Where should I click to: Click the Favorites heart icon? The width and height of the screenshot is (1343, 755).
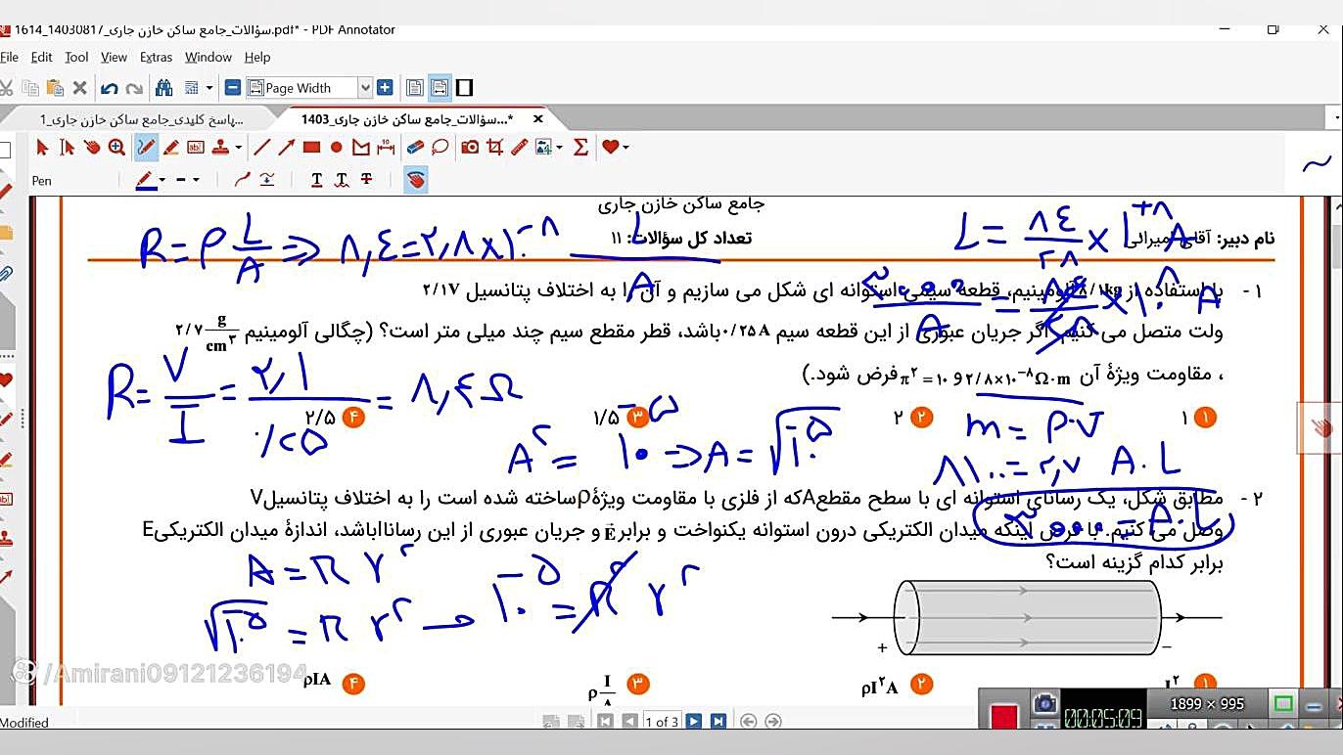coord(611,148)
